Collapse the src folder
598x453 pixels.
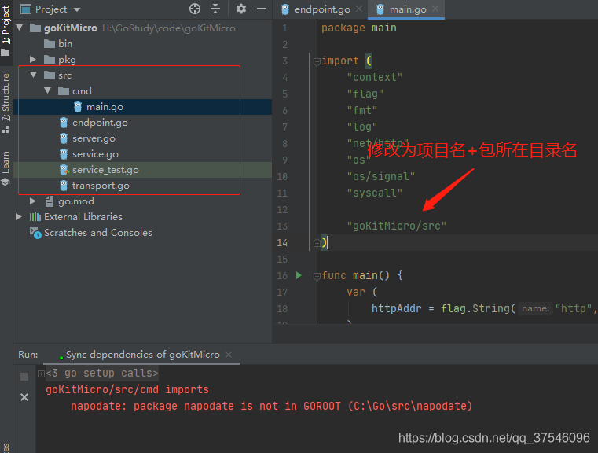[x=33, y=75]
